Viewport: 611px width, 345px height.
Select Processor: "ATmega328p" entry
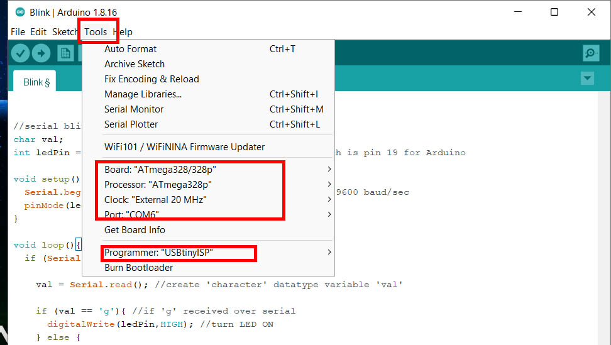point(209,185)
